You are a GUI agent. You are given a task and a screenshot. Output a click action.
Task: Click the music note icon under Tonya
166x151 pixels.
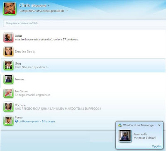17,121
